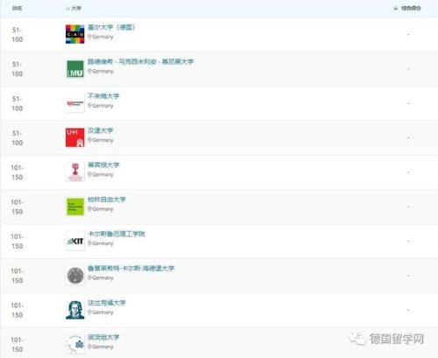
Task: Click Germany under 不来梅大学
Action: coord(101,106)
